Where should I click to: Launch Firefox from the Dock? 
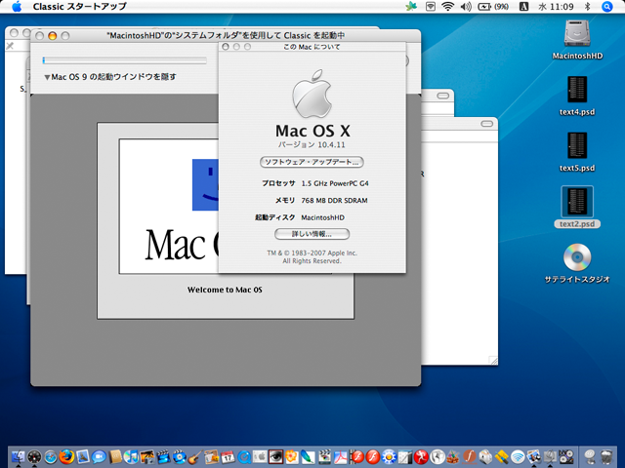point(66,457)
